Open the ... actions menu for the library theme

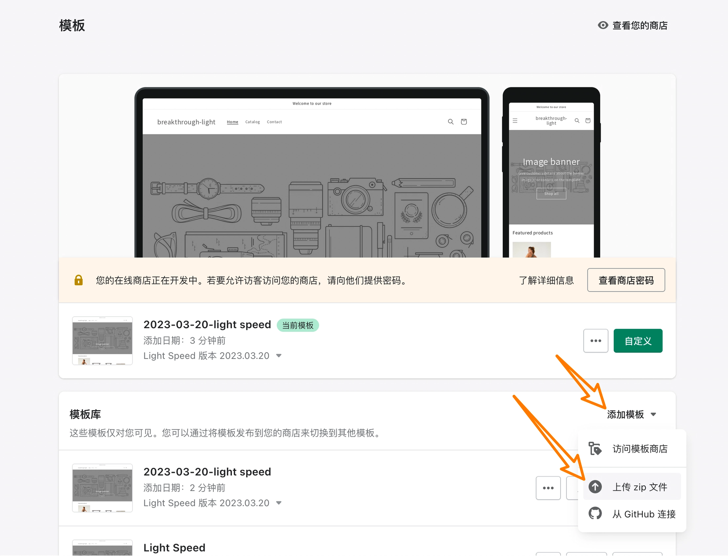click(x=548, y=488)
